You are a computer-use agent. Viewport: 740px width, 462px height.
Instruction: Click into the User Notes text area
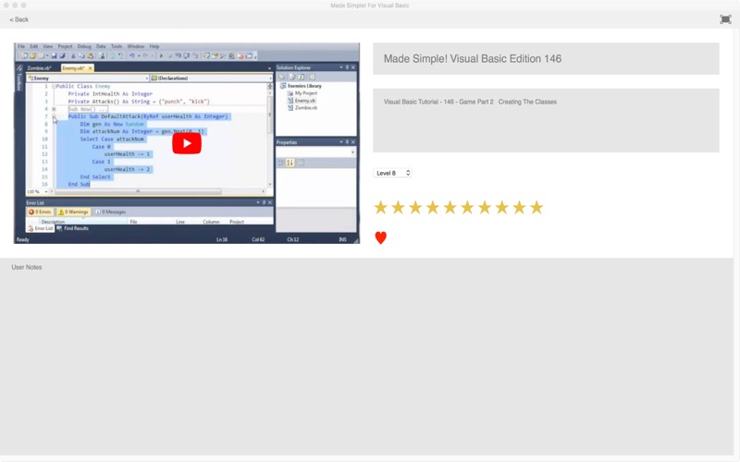[x=366, y=359]
